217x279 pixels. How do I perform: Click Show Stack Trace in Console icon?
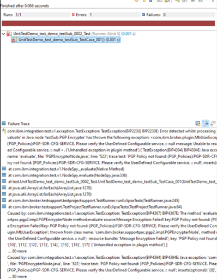198,124
